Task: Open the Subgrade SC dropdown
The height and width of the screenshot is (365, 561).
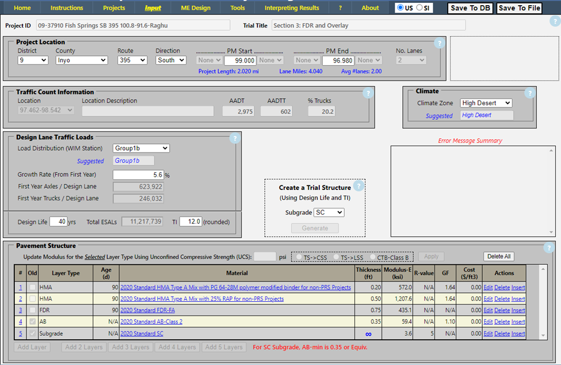Action: pyautogui.click(x=329, y=212)
